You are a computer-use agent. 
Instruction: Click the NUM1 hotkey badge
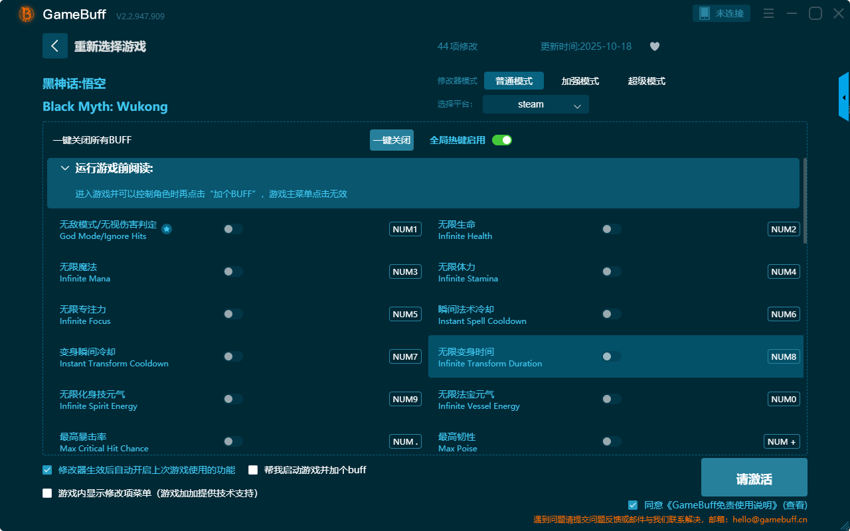coord(405,229)
